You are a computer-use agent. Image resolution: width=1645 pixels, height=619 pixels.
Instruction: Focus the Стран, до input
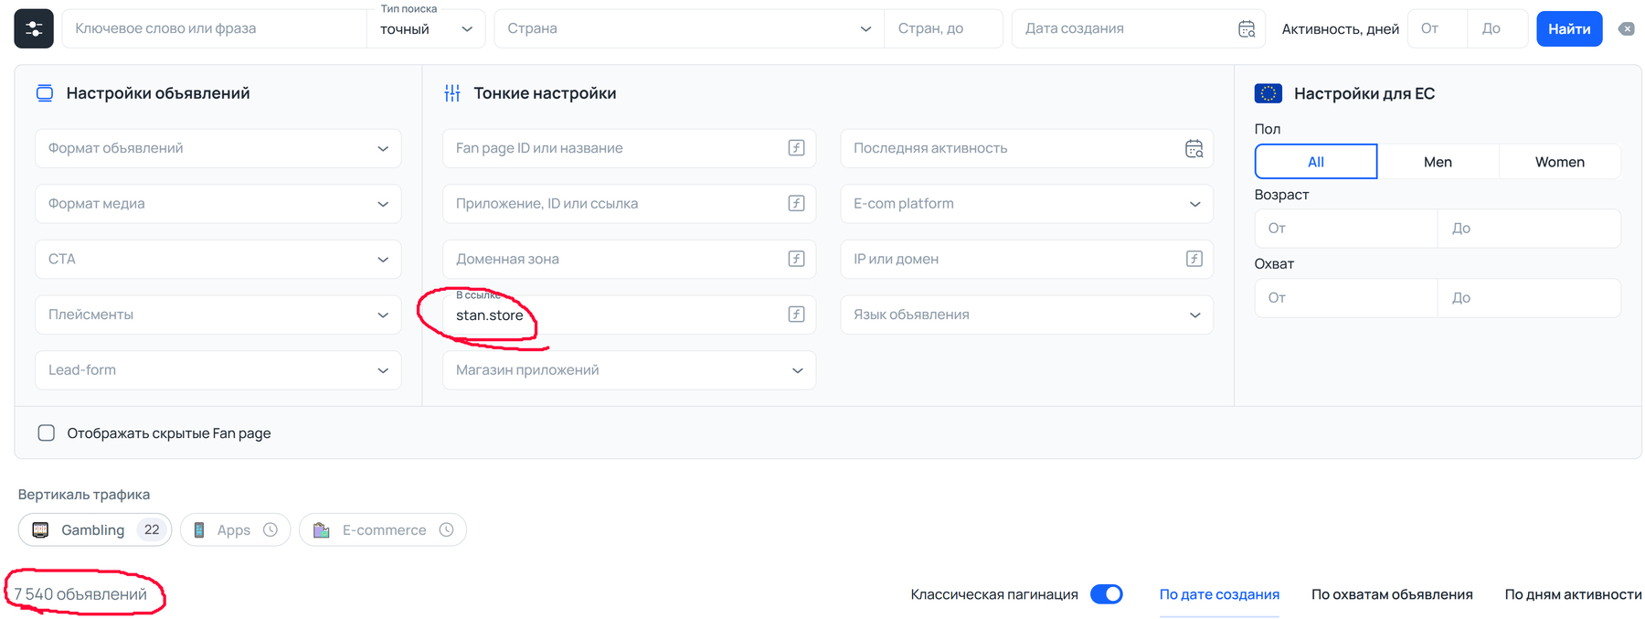[x=943, y=28]
